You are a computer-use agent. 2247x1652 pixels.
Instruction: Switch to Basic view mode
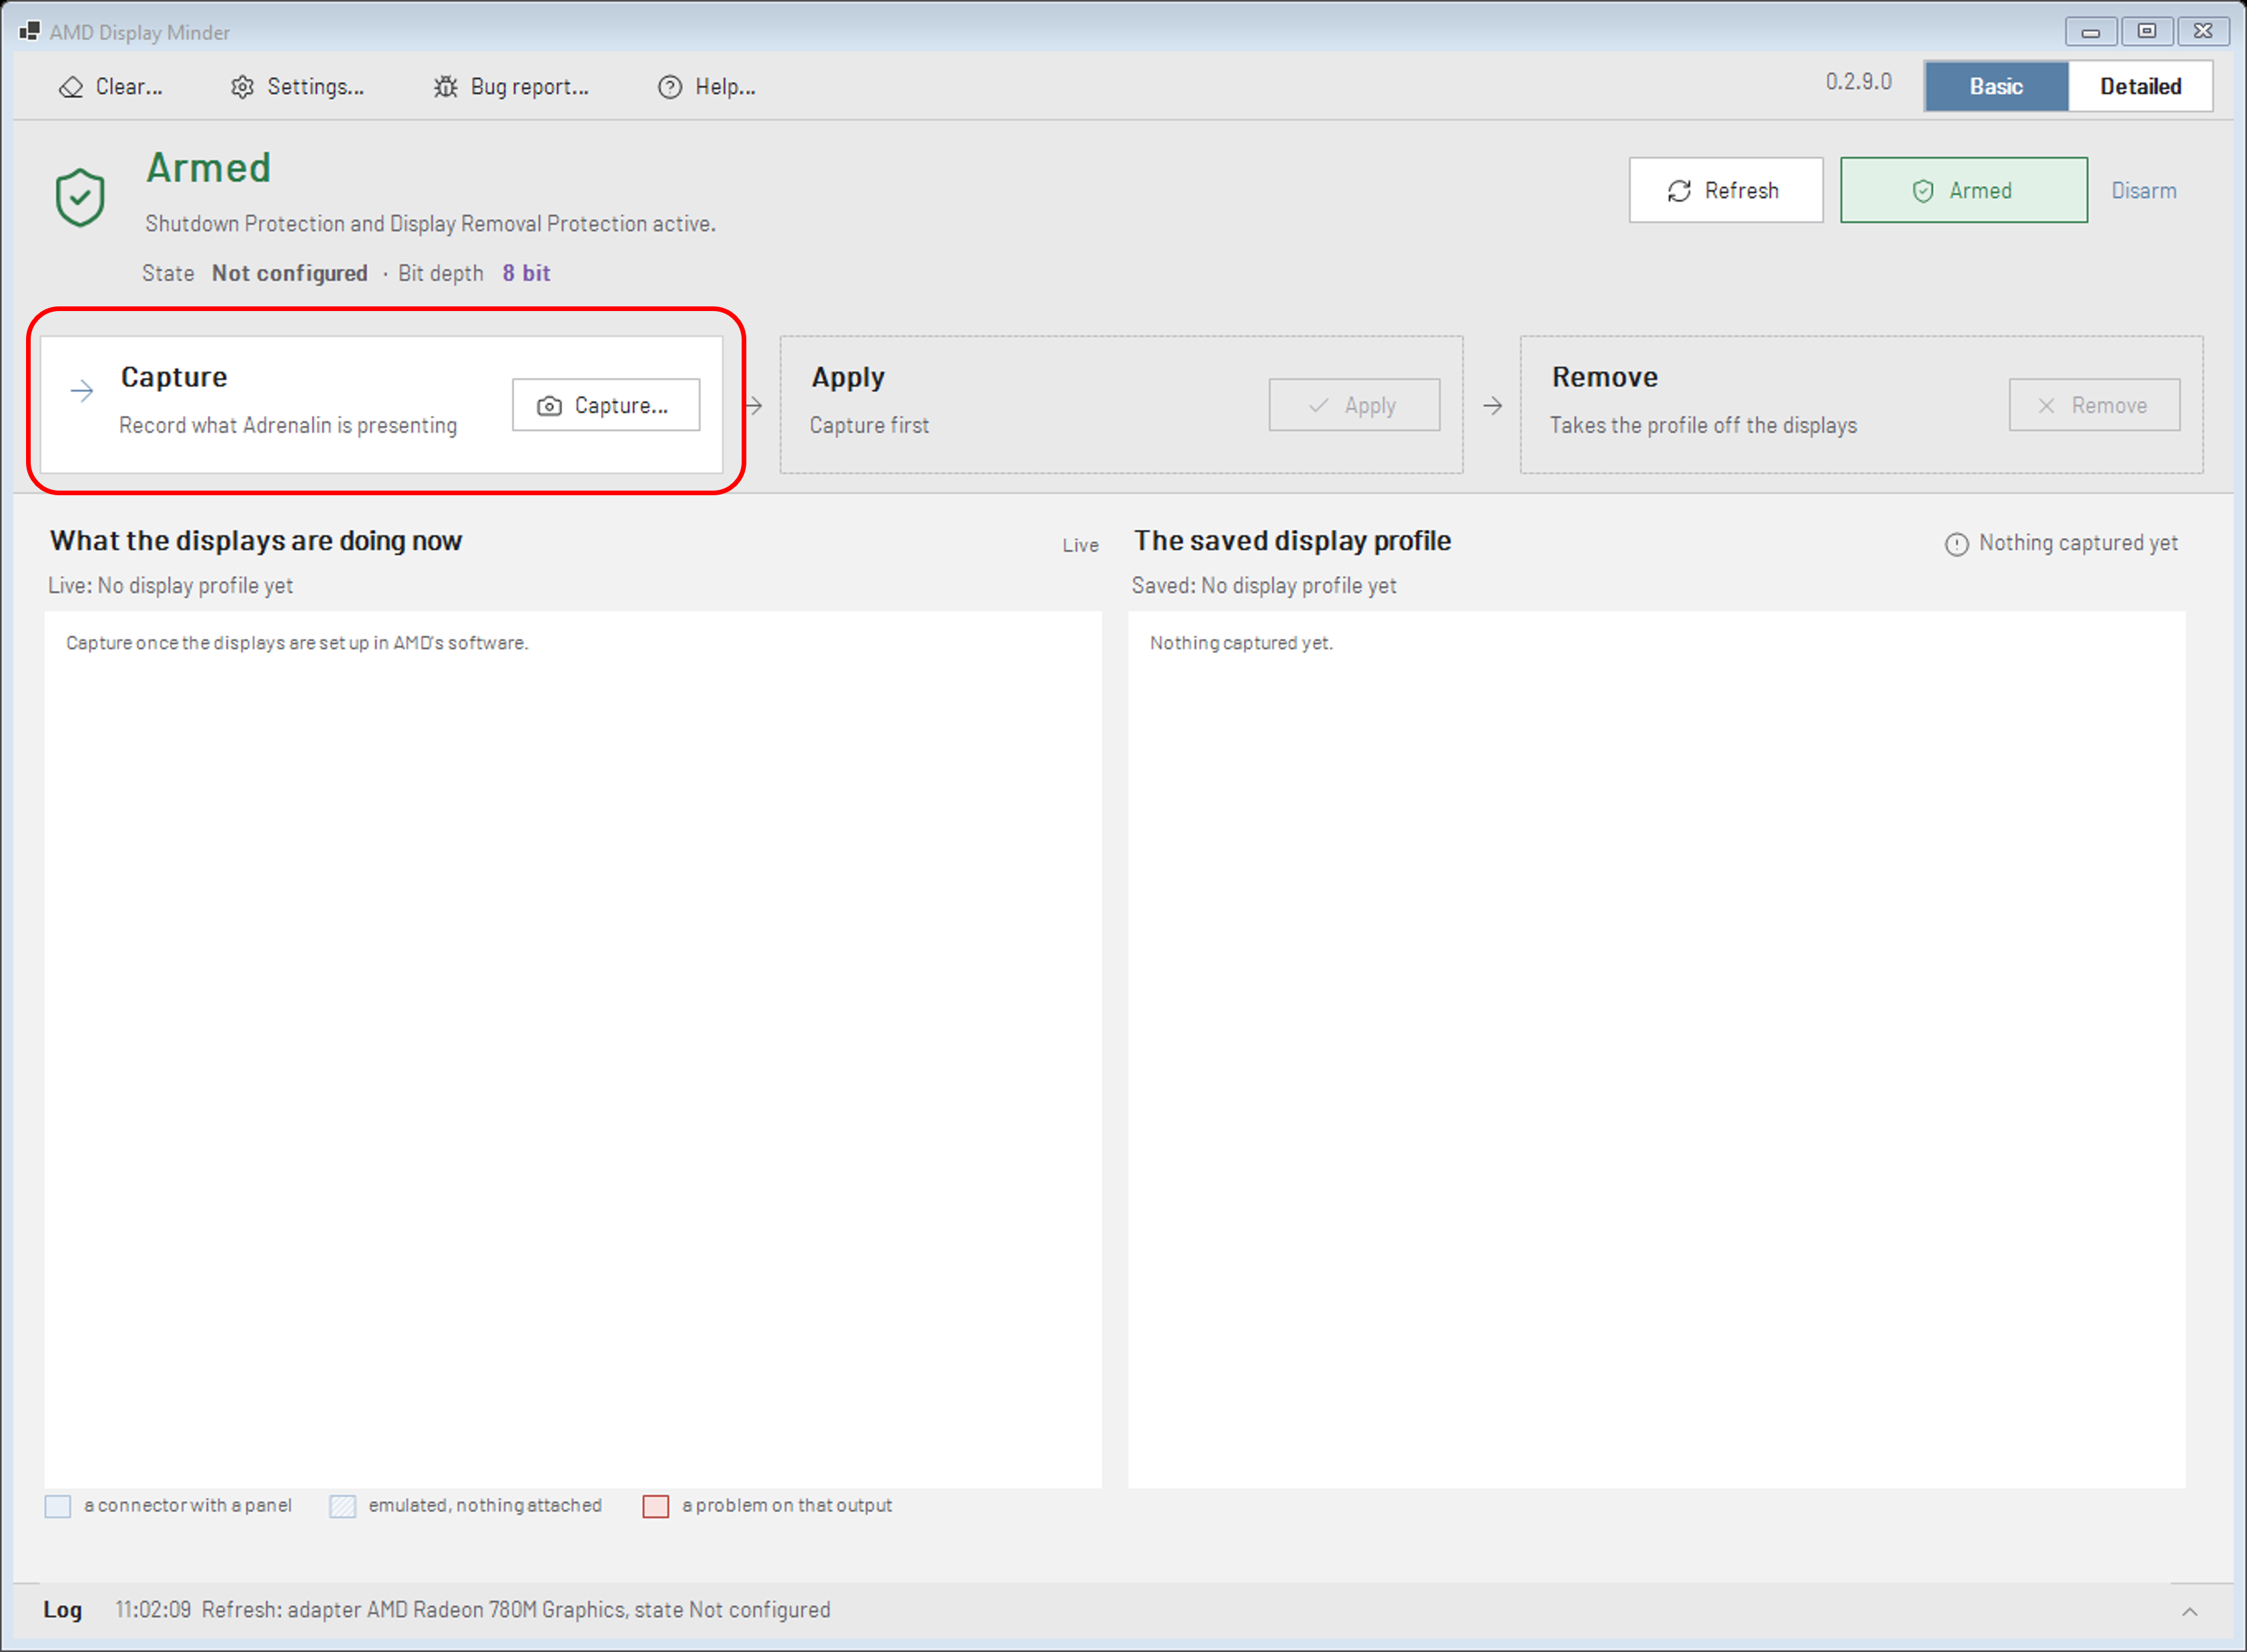[1996, 86]
